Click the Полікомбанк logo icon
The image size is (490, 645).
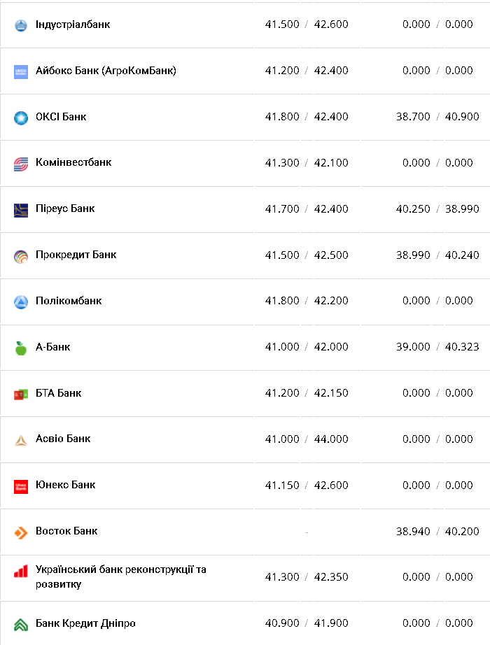coord(21,302)
